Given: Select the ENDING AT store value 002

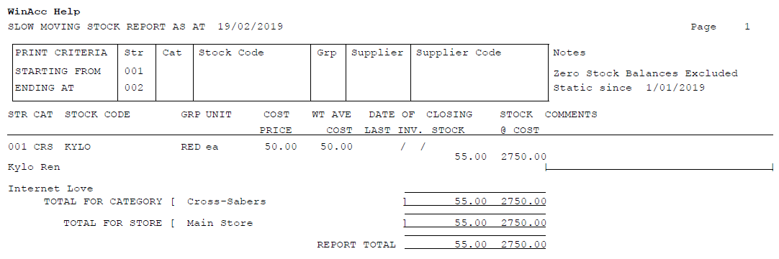Looking at the screenshot, I should 134,87.
